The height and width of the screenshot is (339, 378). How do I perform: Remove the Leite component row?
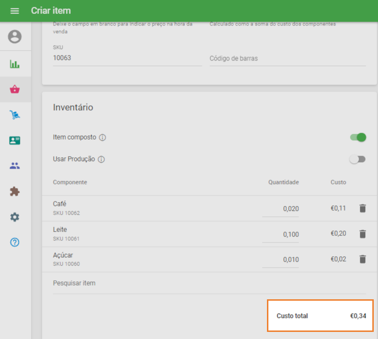362,234
